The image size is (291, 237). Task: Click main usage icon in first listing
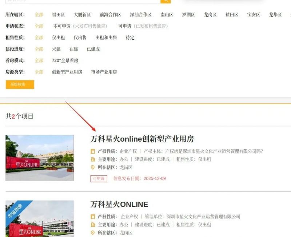pyautogui.click(x=93, y=159)
